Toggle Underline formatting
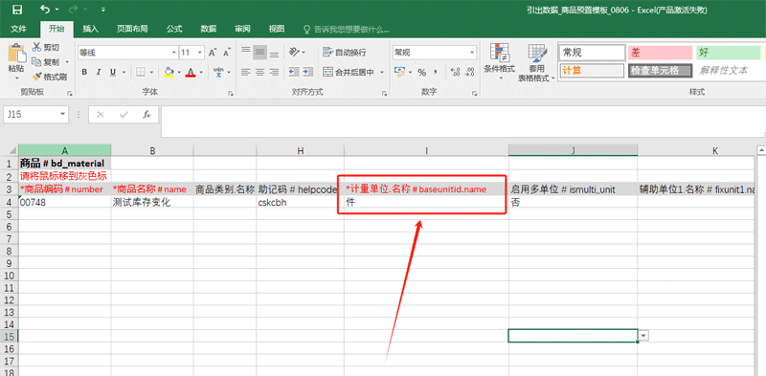This screenshot has height=376, width=766. [x=113, y=73]
